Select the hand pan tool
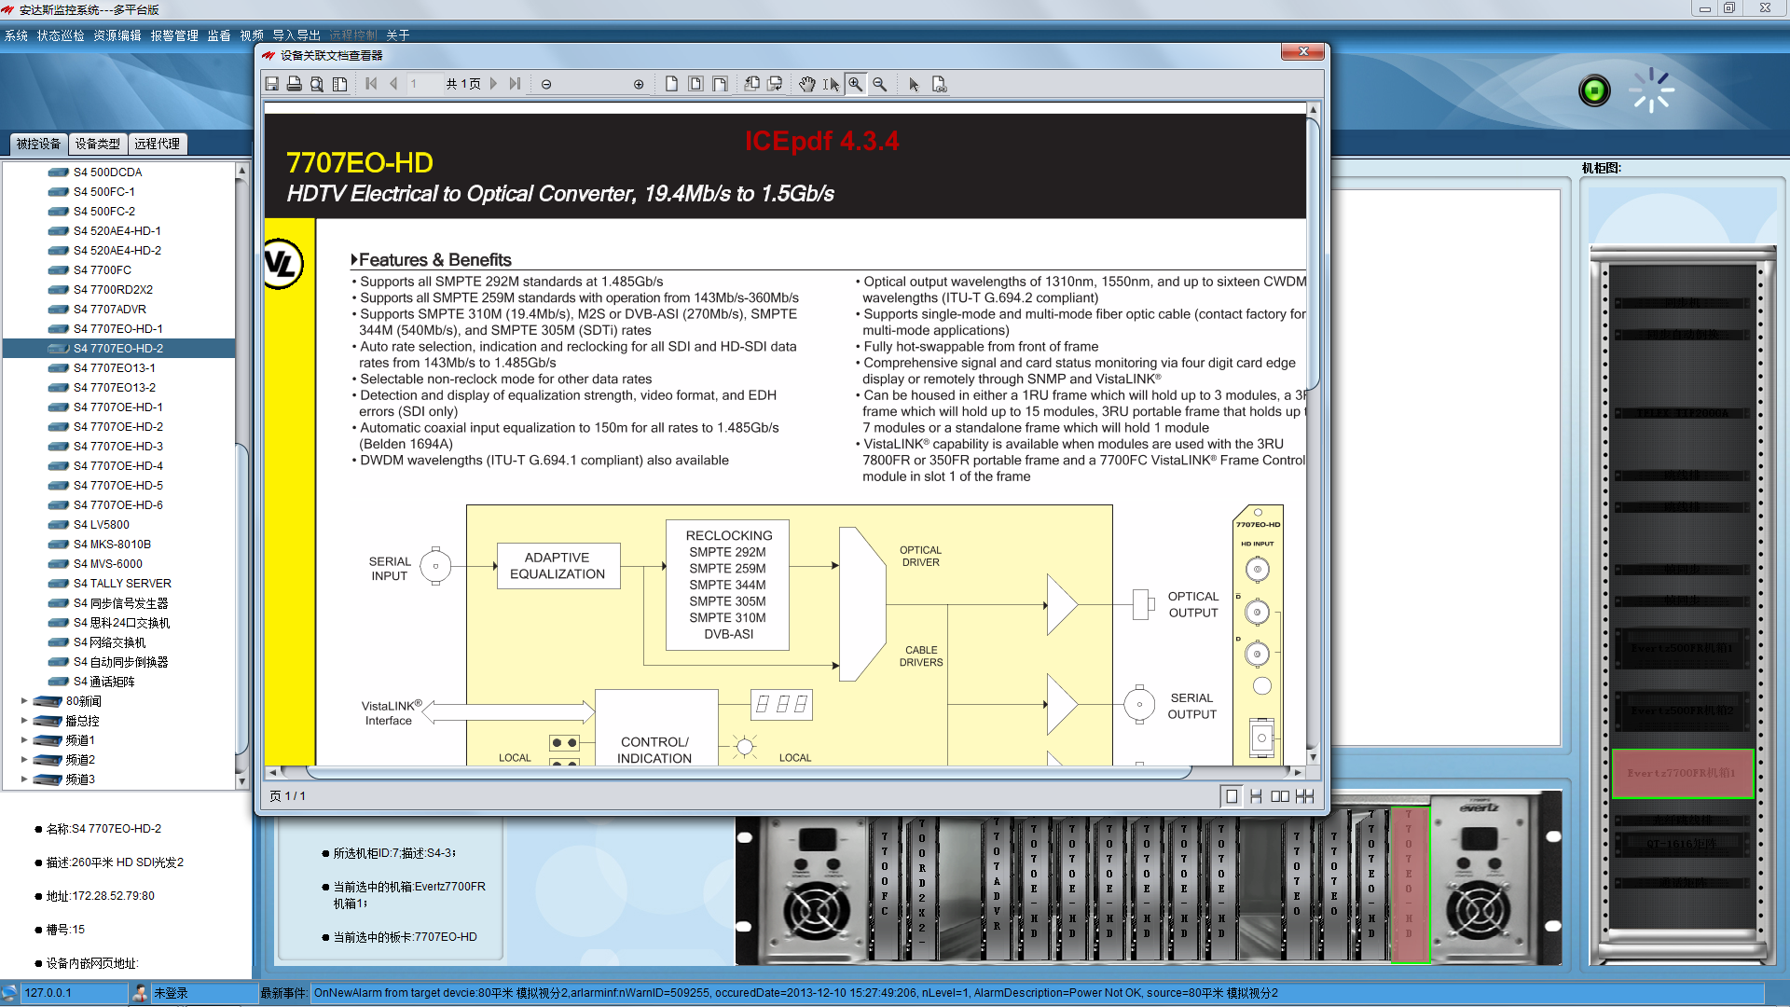 click(807, 84)
